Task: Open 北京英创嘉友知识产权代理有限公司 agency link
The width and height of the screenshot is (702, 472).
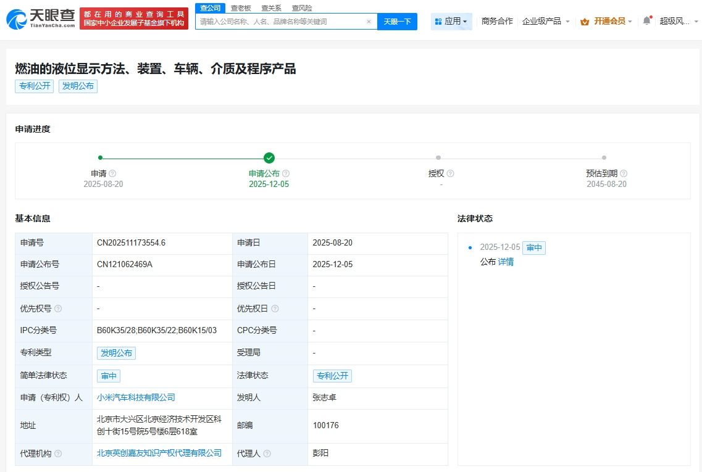Action: point(159,453)
